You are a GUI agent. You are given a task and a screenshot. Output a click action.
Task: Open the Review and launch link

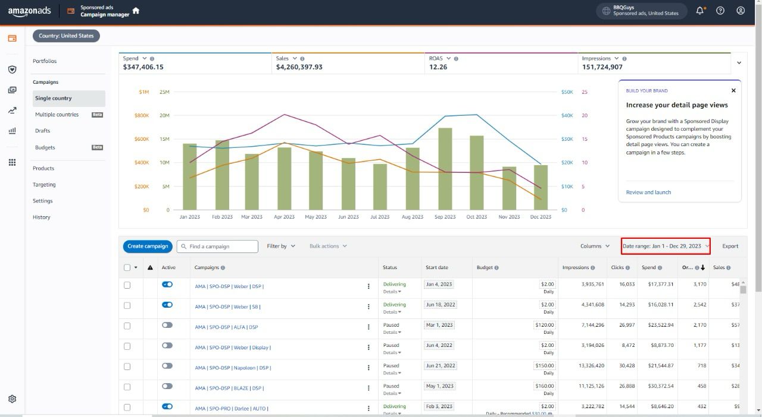648,192
